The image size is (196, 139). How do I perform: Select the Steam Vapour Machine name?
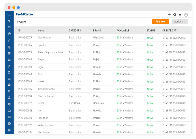(x=50, y=53)
